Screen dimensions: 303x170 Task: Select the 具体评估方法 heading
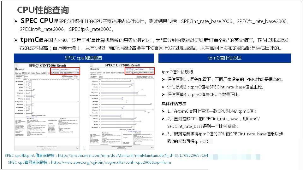click(x=174, y=104)
